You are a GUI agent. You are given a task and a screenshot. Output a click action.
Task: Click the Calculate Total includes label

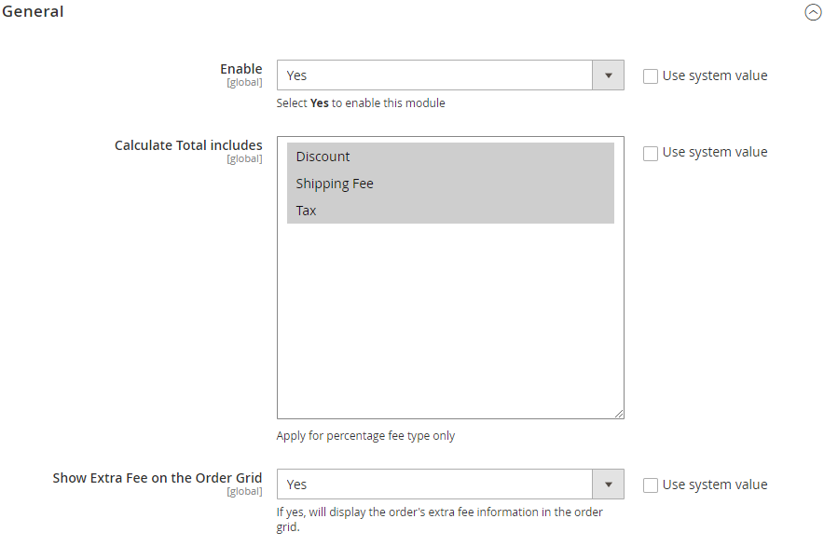[x=188, y=145]
